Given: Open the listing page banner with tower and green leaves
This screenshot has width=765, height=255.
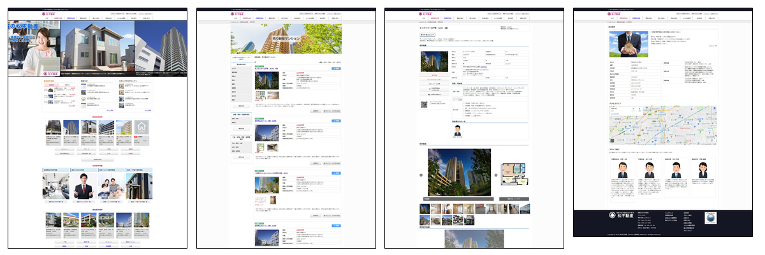Looking at the screenshot, I should tap(285, 38).
